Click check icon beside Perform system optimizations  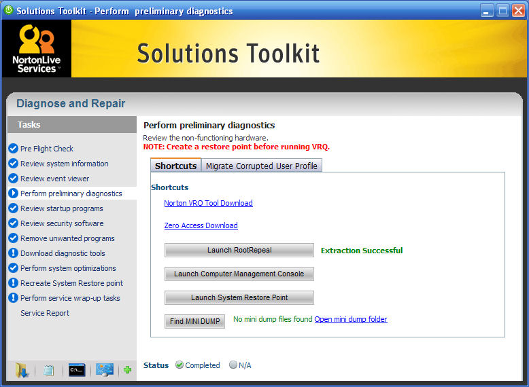pyautogui.click(x=13, y=268)
